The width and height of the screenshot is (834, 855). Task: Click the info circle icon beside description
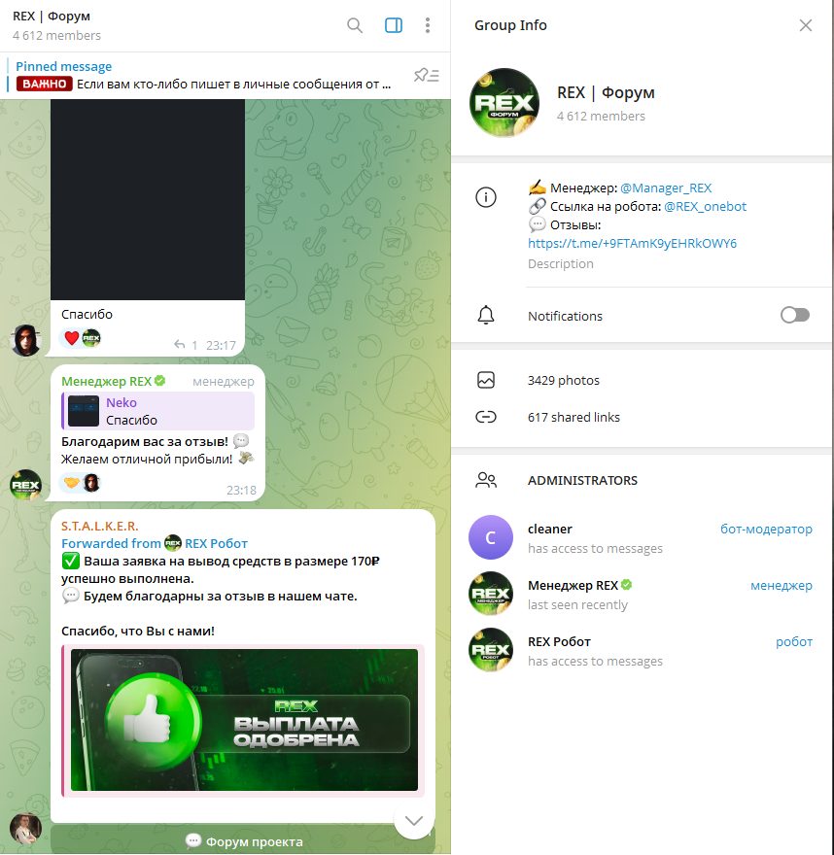[485, 197]
